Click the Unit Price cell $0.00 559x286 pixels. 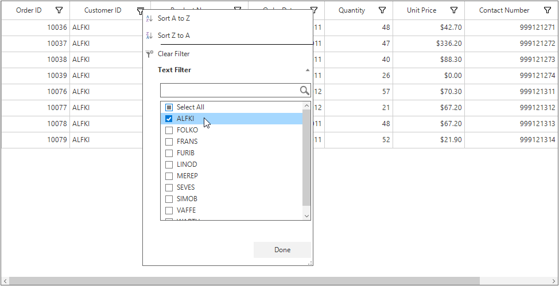(x=429, y=76)
